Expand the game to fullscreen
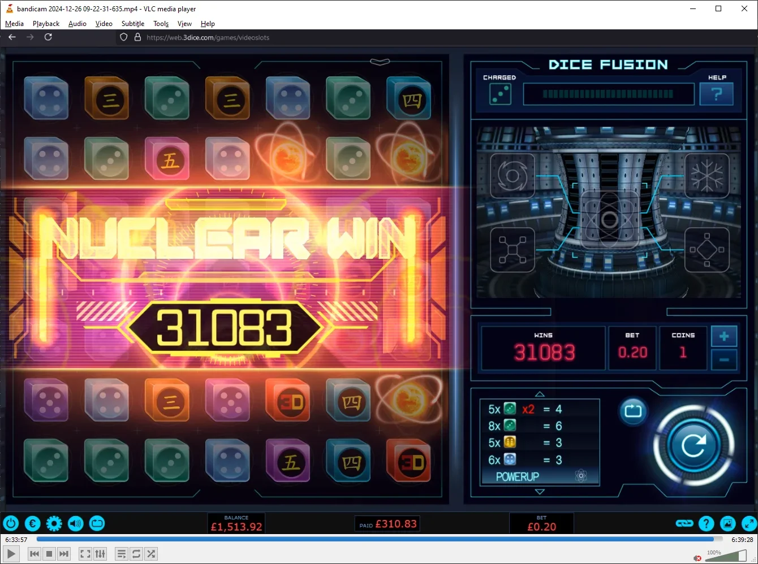The height and width of the screenshot is (564, 758). point(750,524)
